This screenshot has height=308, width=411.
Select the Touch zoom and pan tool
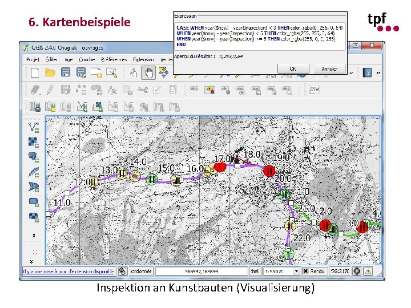(134, 72)
